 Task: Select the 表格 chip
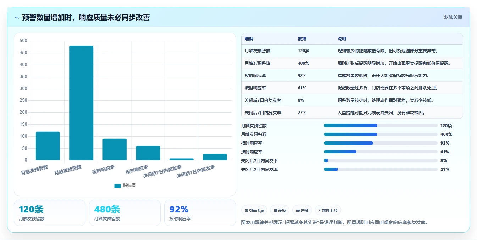[x=280, y=210]
